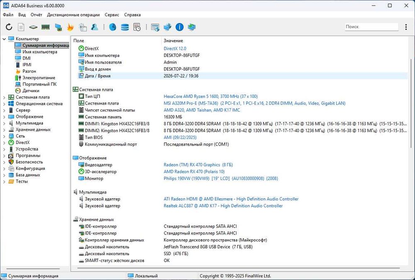Select the SMART-статус жёстких дисков row
415x280 pixels.
pyautogui.click(x=242, y=261)
